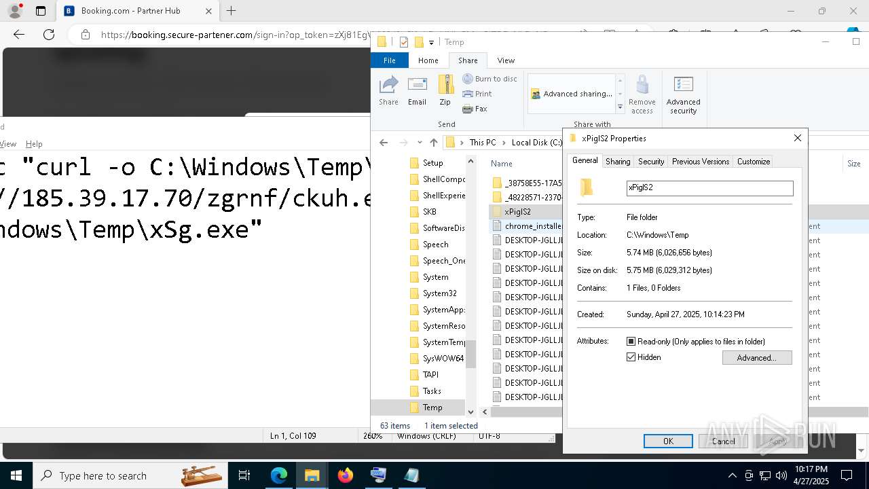Select Setup folder in navigation tree
Screen dimensions: 869x489
tap(432, 163)
